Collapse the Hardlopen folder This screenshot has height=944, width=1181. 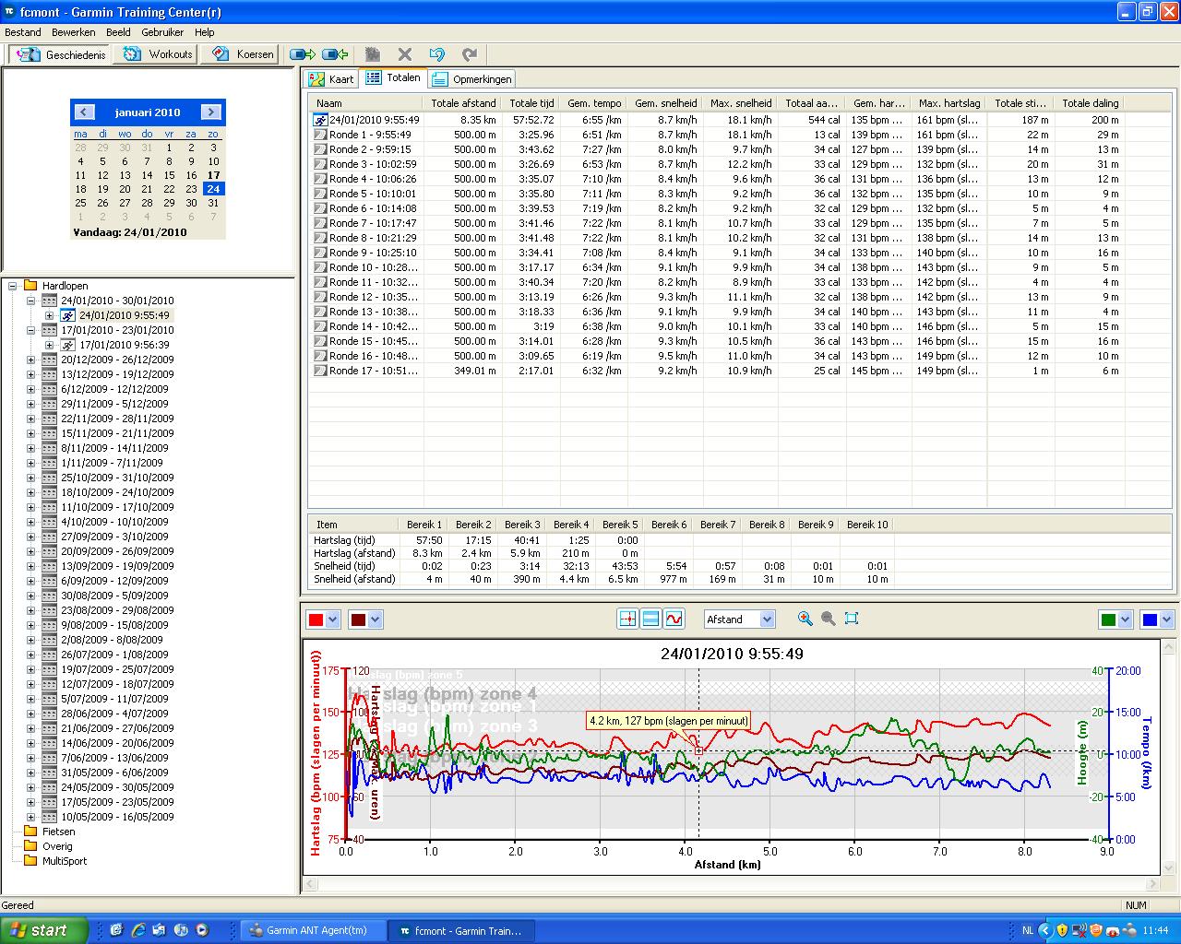tap(13, 286)
